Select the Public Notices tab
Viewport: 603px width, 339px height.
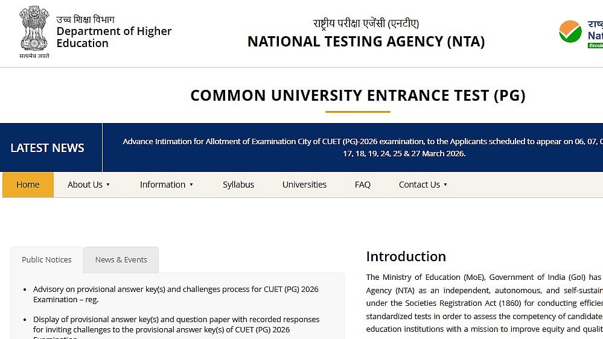pos(46,259)
